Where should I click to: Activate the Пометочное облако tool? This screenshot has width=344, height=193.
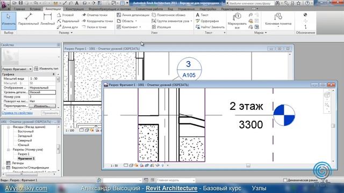(x=168, y=15)
